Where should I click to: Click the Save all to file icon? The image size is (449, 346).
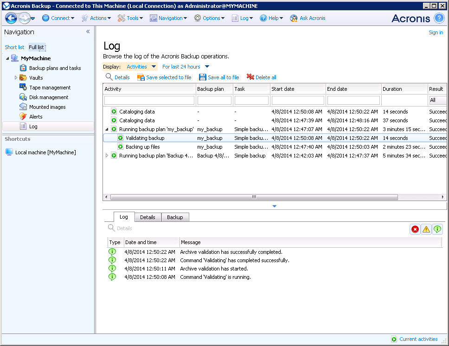tap(203, 77)
